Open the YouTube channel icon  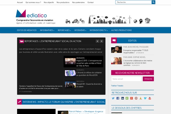tap(150, 98)
